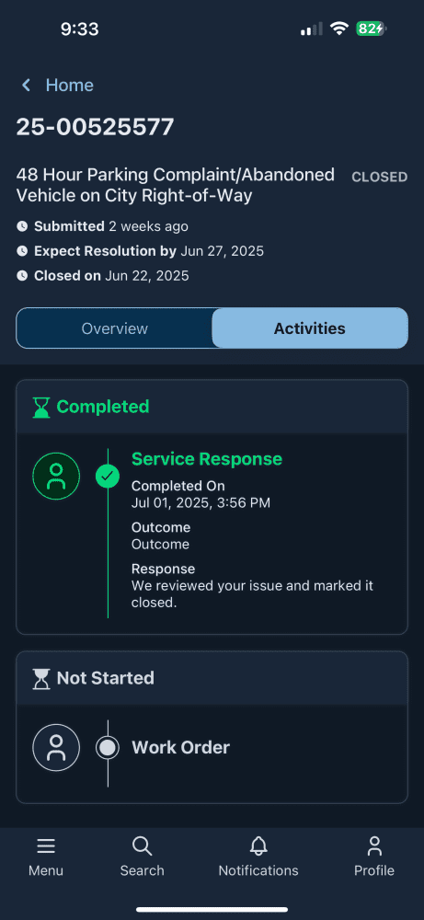Image resolution: width=424 pixels, height=920 pixels.
Task: Tap the green person avatar icon
Action: 56,476
